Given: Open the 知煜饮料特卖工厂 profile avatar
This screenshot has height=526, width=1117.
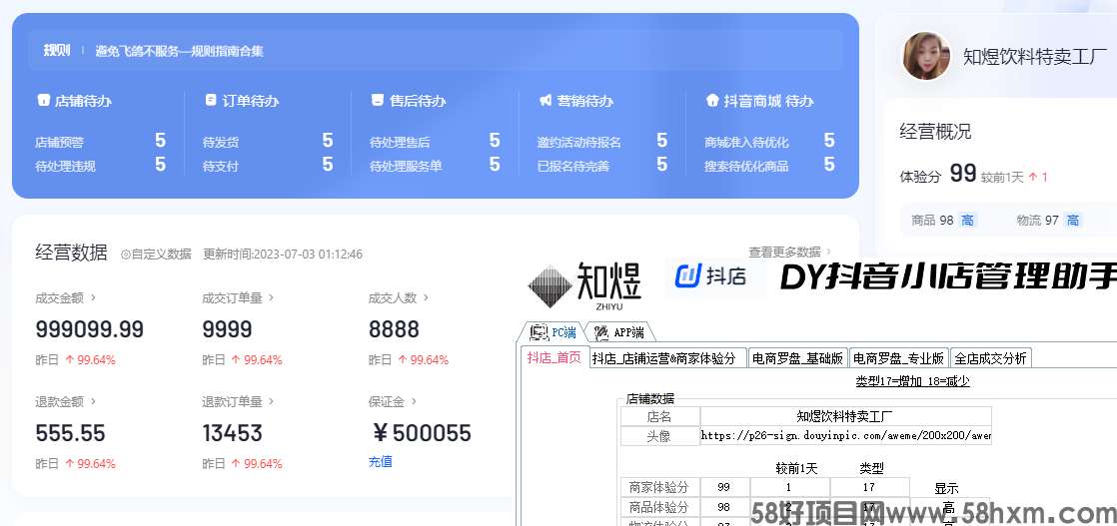Looking at the screenshot, I should (926, 56).
